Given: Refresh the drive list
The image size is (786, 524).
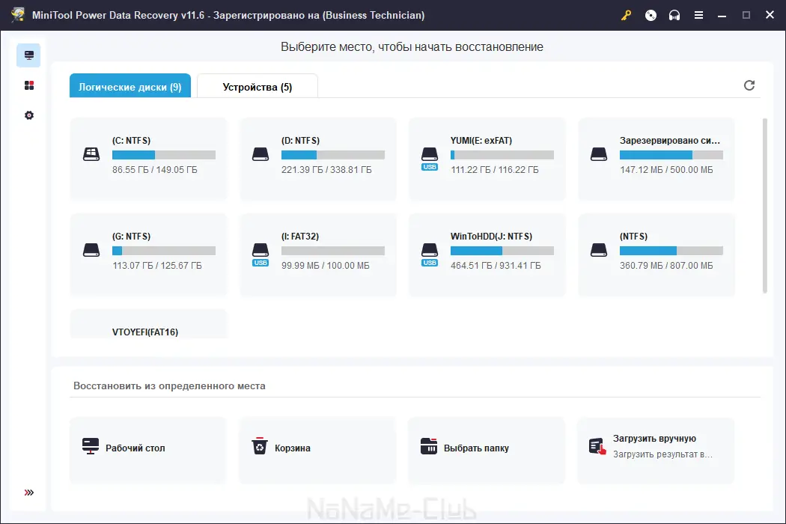Looking at the screenshot, I should pos(749,85).
